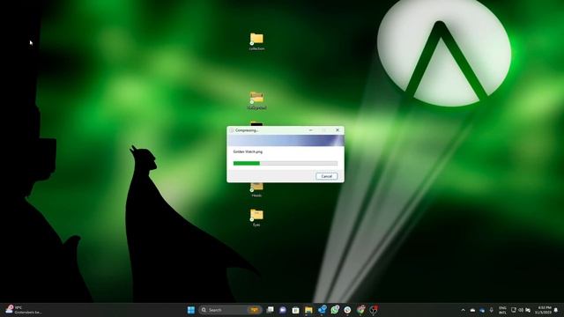The height and width of the screenshot is (317, 564).
Task: Close the Compressing dialog window
Action: [x=338, y=130]
